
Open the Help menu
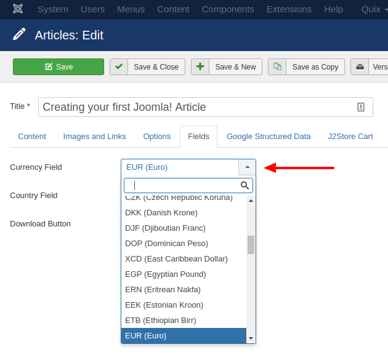click(333, 9)
